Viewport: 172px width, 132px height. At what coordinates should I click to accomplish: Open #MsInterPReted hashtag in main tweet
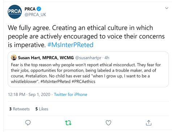point(71,45)
